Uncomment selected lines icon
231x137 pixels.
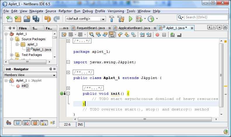click(x=179, y=35)
